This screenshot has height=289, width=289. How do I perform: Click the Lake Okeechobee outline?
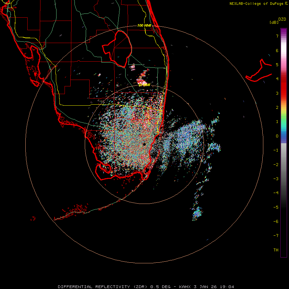point(117,49)
